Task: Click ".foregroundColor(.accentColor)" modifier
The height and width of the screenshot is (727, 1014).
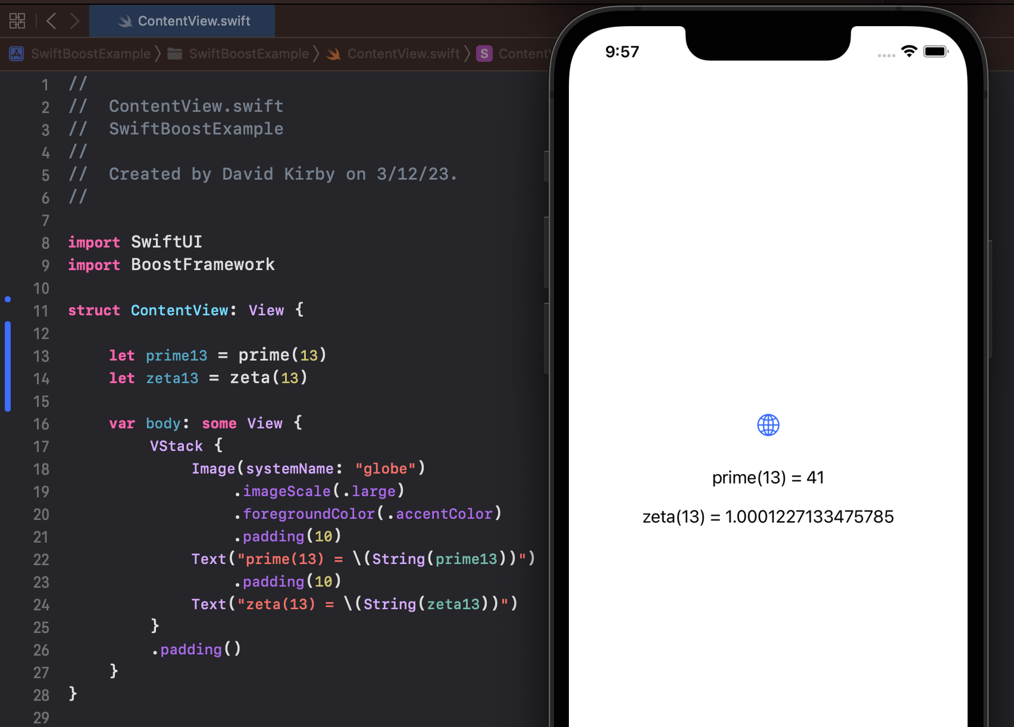Action: coord(368,513)
